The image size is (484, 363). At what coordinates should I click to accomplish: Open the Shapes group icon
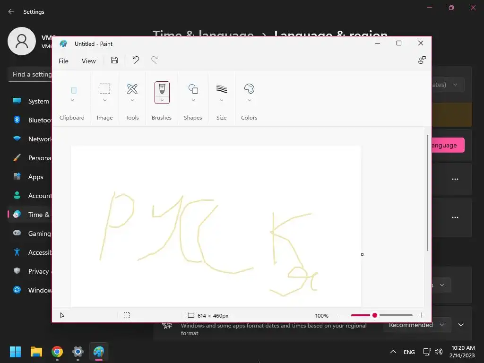pyautogui.click(x=193, y=89)
